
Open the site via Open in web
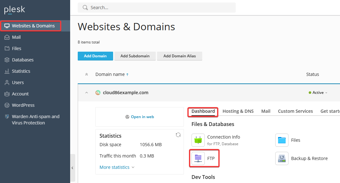point(143,117)
